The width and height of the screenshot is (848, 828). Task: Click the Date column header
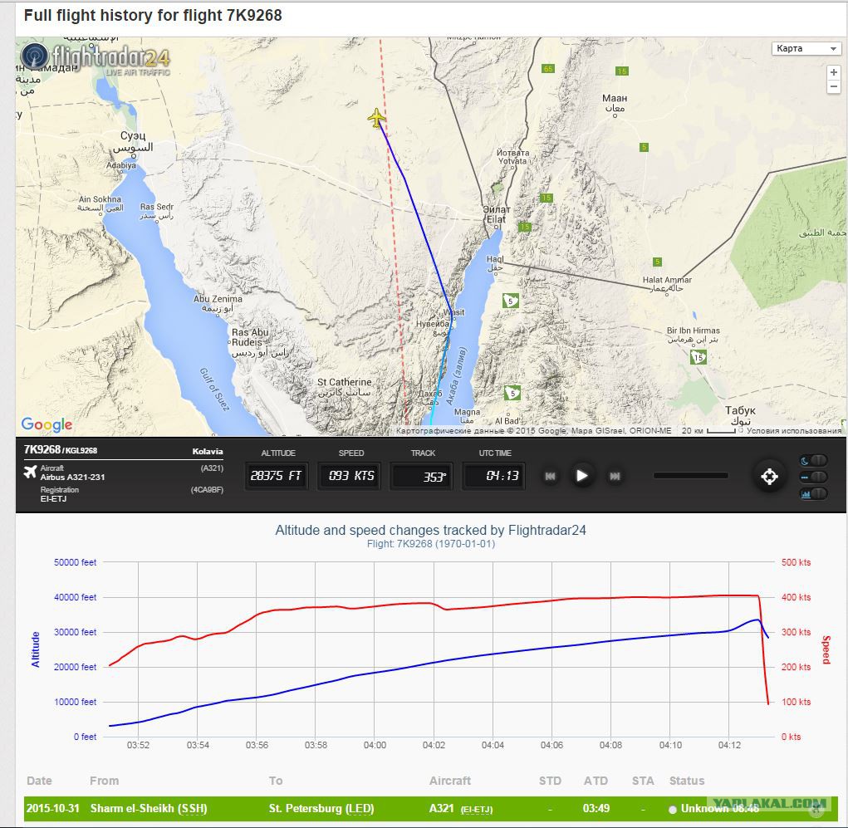(x=40, y=781)
